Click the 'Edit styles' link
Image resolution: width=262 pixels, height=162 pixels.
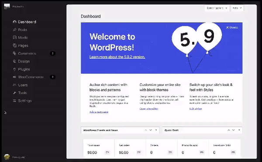pos(196,109)
